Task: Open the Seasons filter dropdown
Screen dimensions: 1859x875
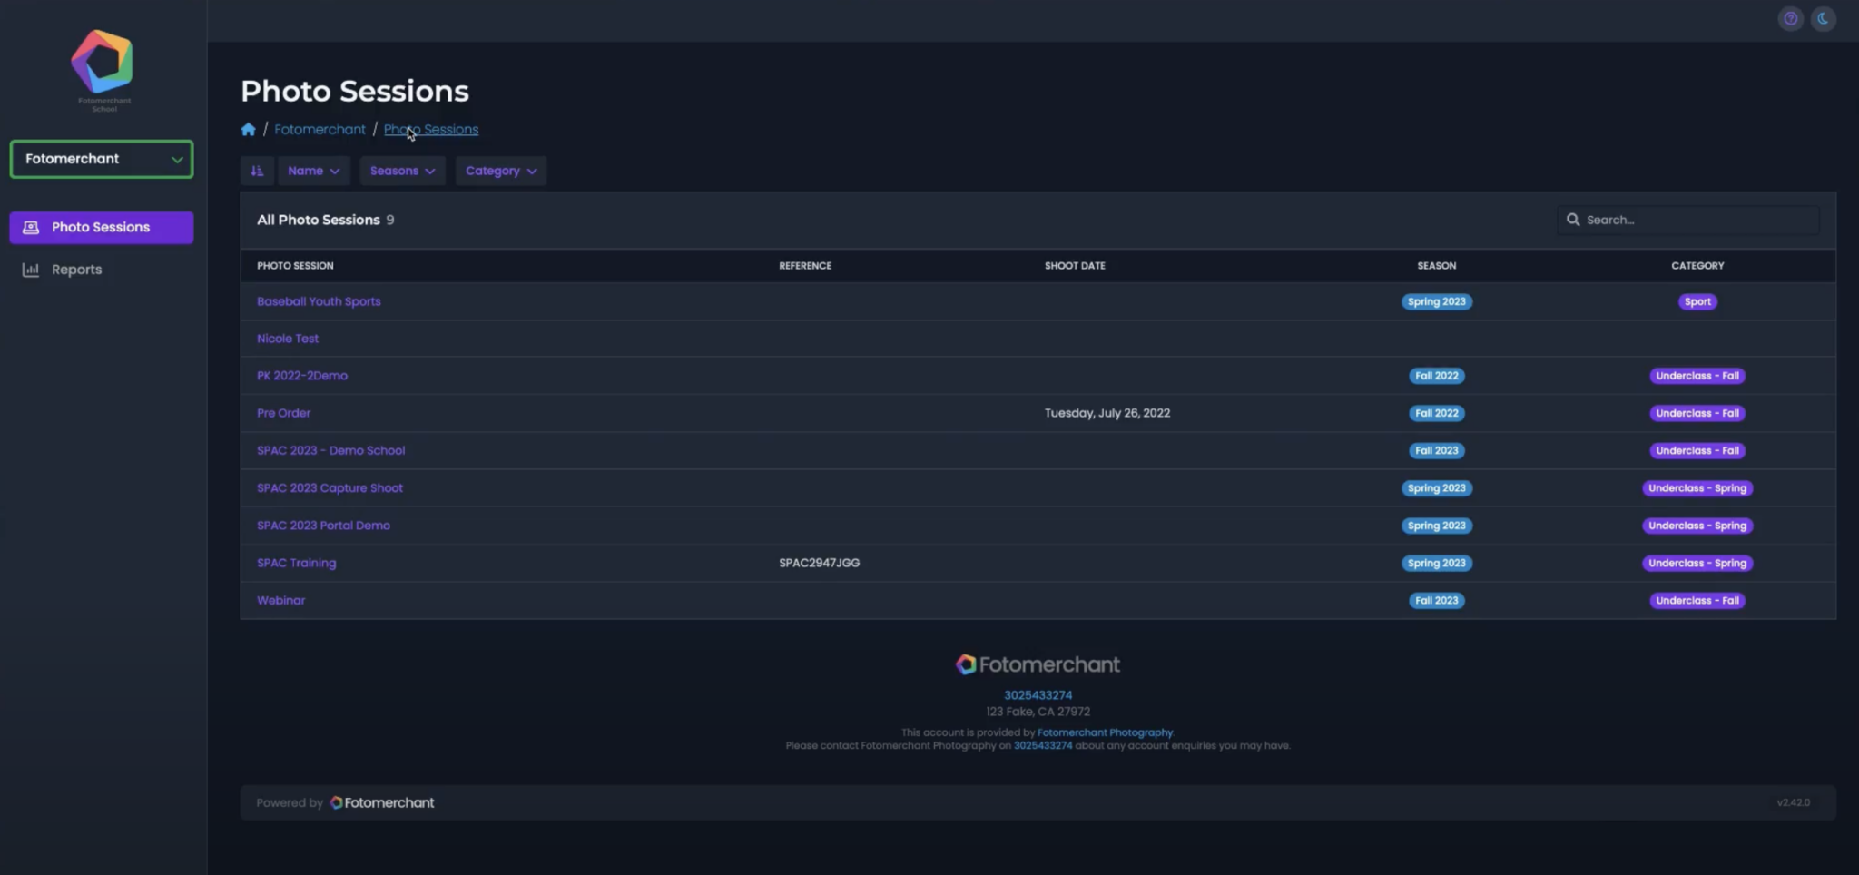Action: 402,171
